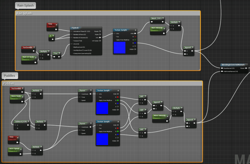Select the Rain Splash comment box header bar
Image resolution: width=250 pixels, height=164 pixels.
108,13
